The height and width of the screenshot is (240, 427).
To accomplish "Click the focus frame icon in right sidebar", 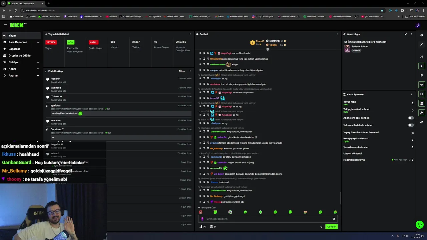I will point(422,57).
